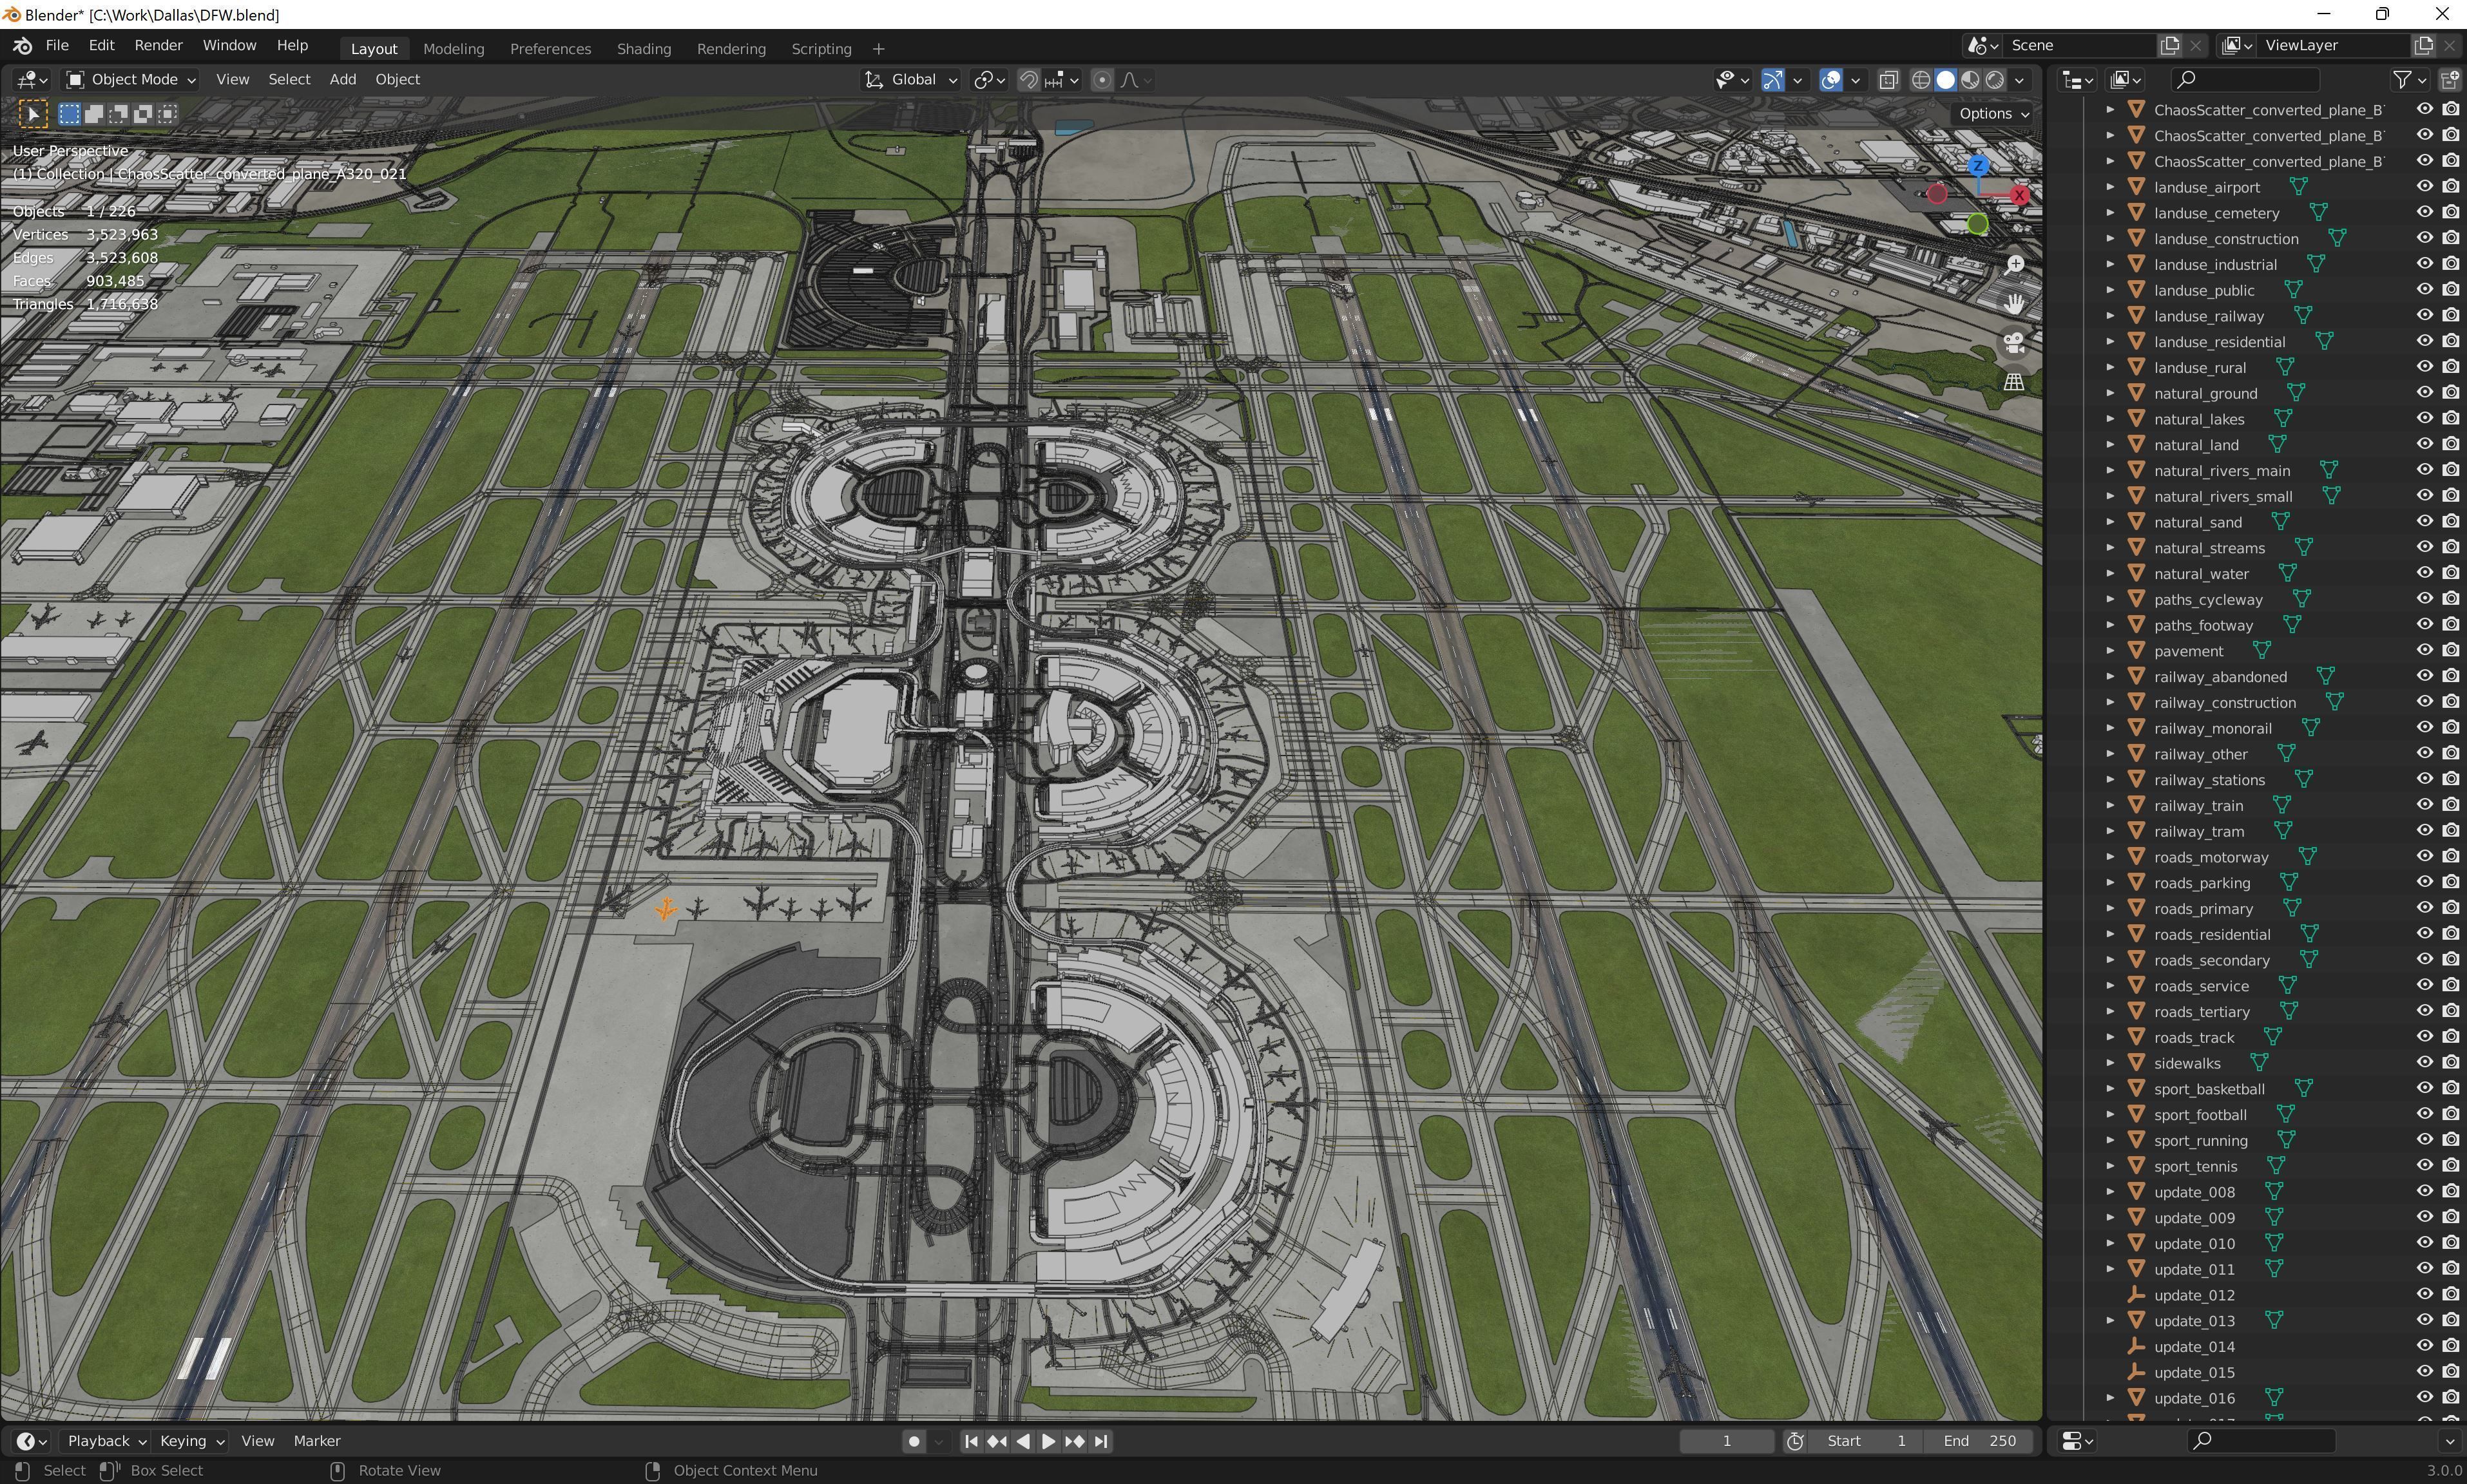2467x1484 pixels.
Task: Click the Z axis on navigation gizmo
Action: (x=1978, y=165)
